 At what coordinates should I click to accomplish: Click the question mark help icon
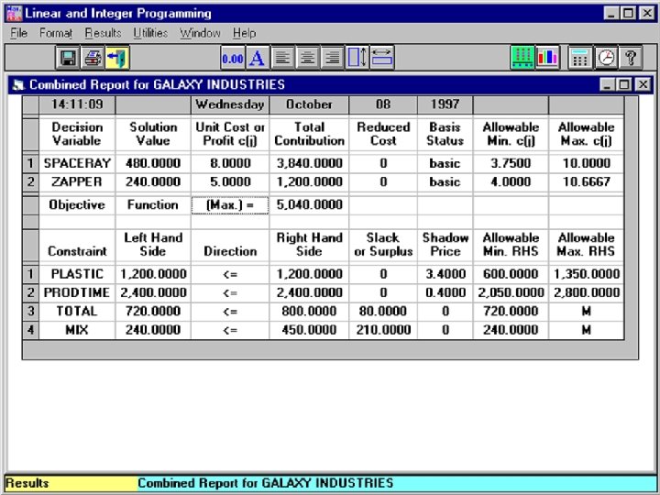point(631,58)
